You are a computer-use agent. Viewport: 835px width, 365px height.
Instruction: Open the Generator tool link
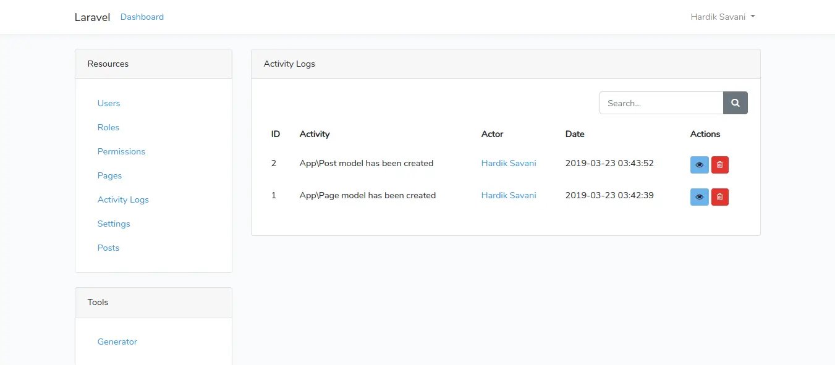117,342
